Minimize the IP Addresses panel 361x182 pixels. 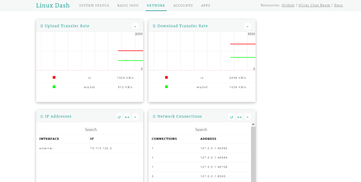(135, 117)
